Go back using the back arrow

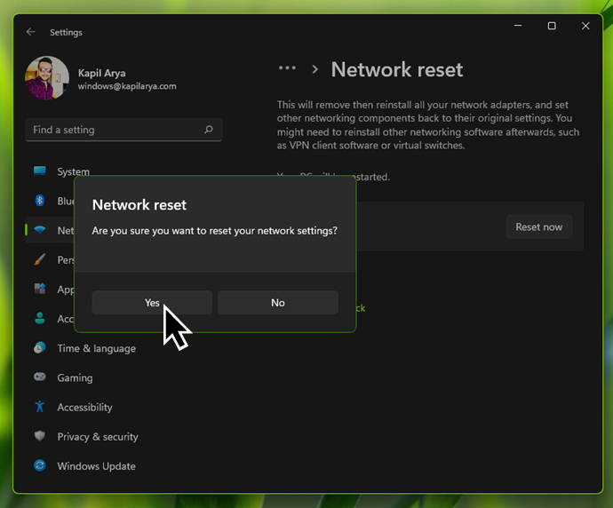pyautogui.click(x=31, y=32)
